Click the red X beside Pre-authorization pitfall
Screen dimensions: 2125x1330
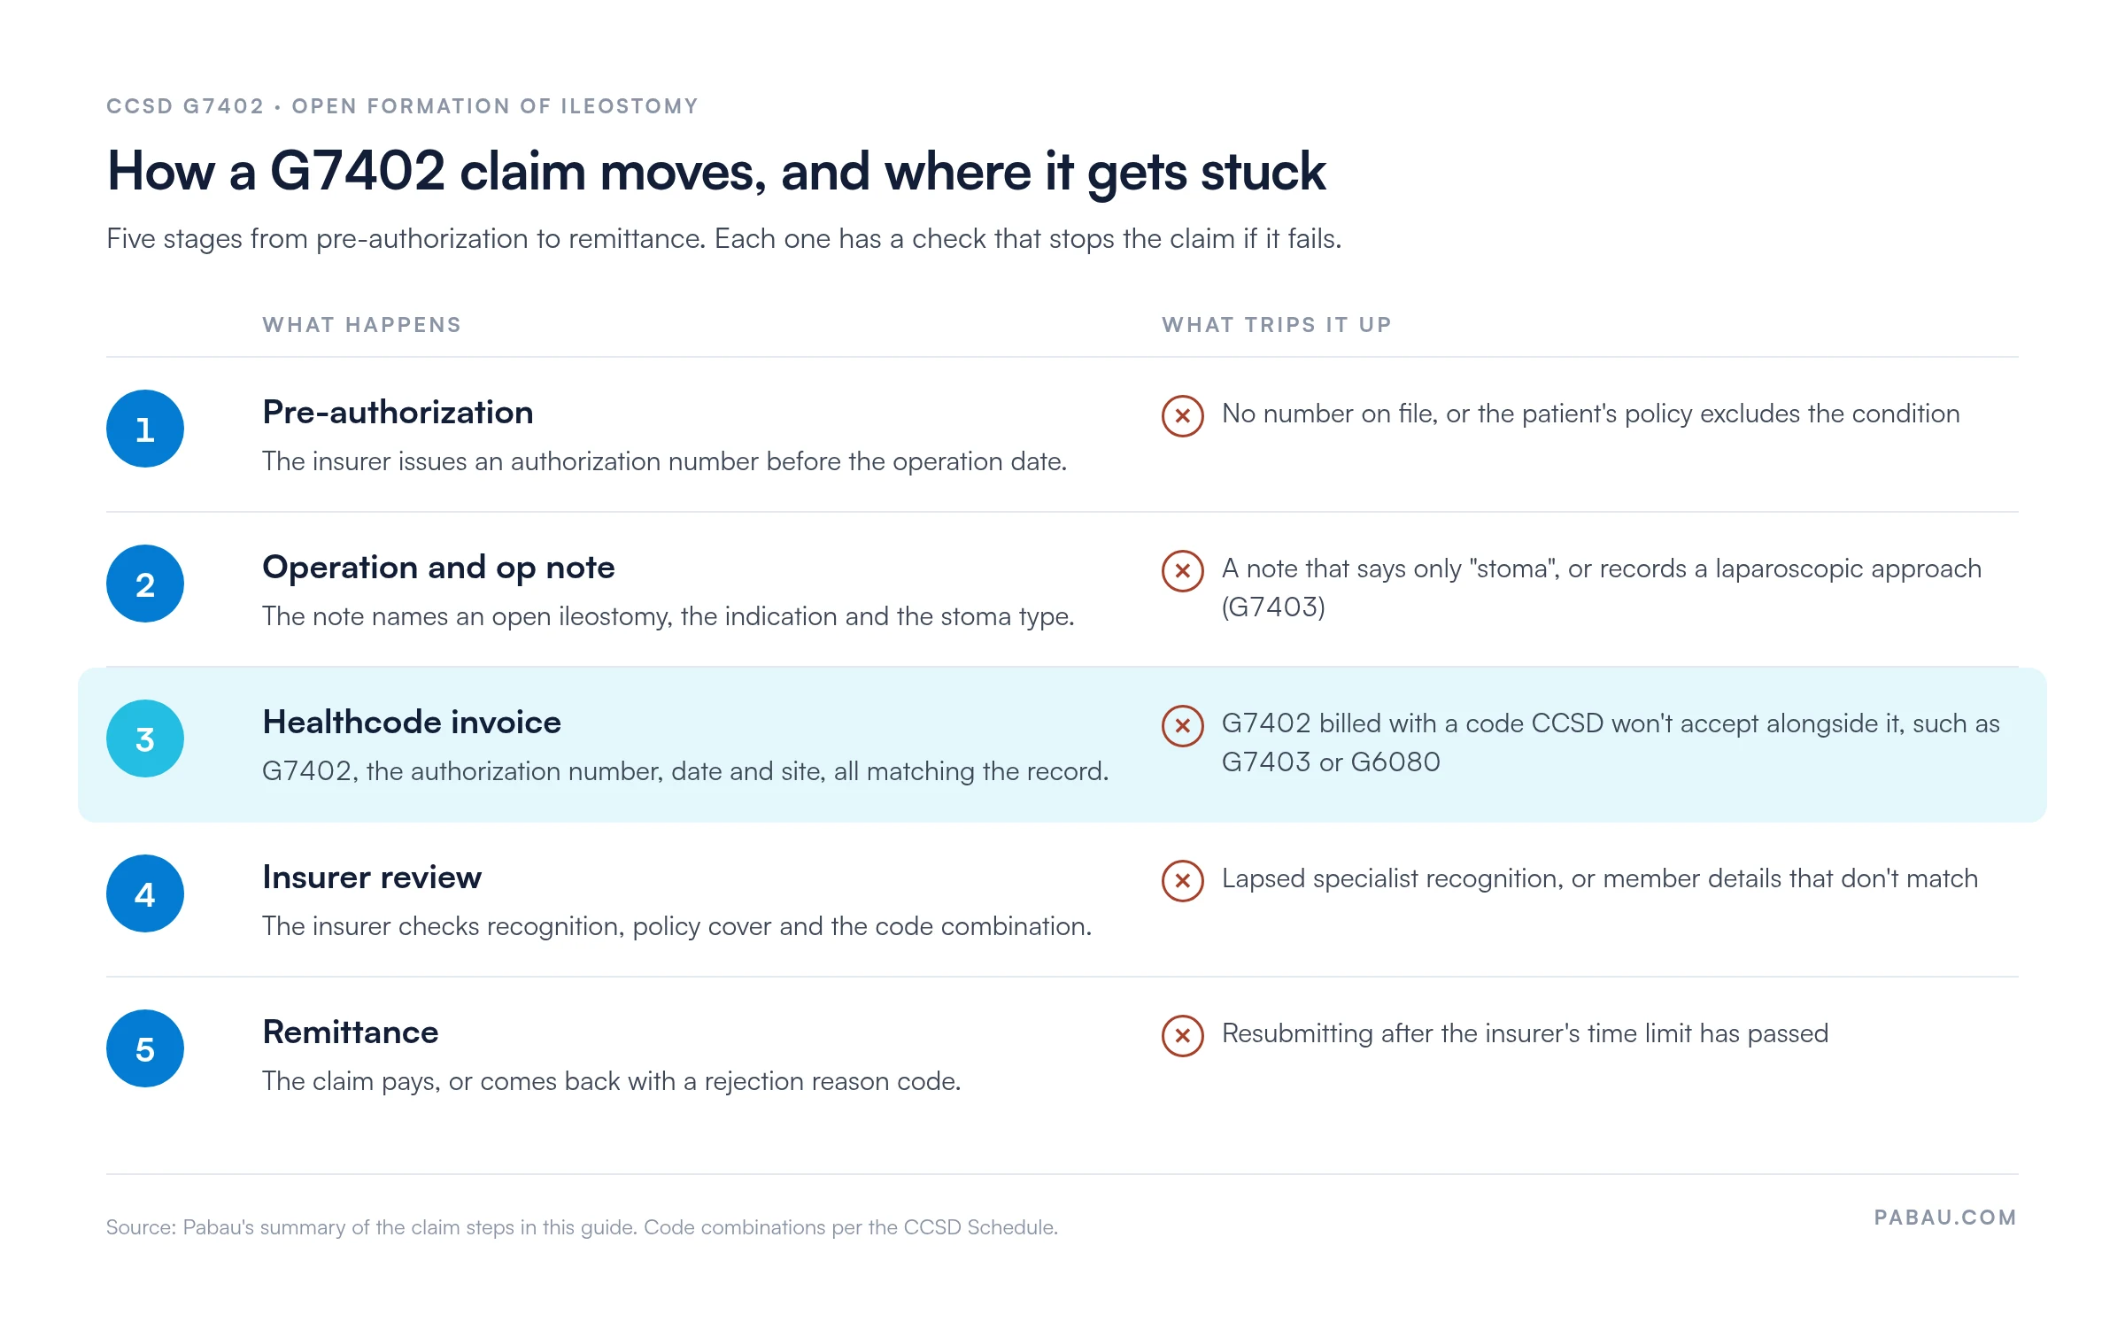[x=1183, y=415]
